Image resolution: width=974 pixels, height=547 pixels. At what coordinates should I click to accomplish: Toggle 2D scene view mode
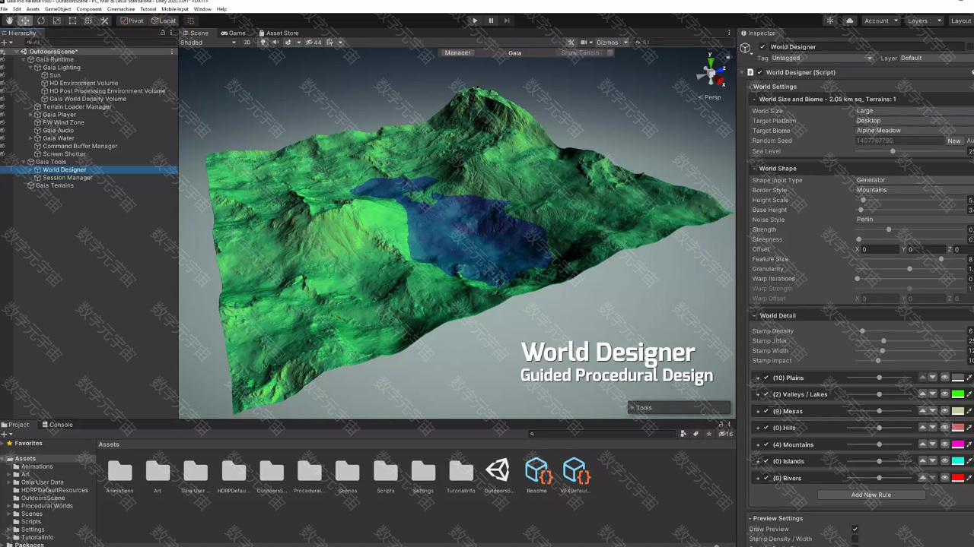247,43
